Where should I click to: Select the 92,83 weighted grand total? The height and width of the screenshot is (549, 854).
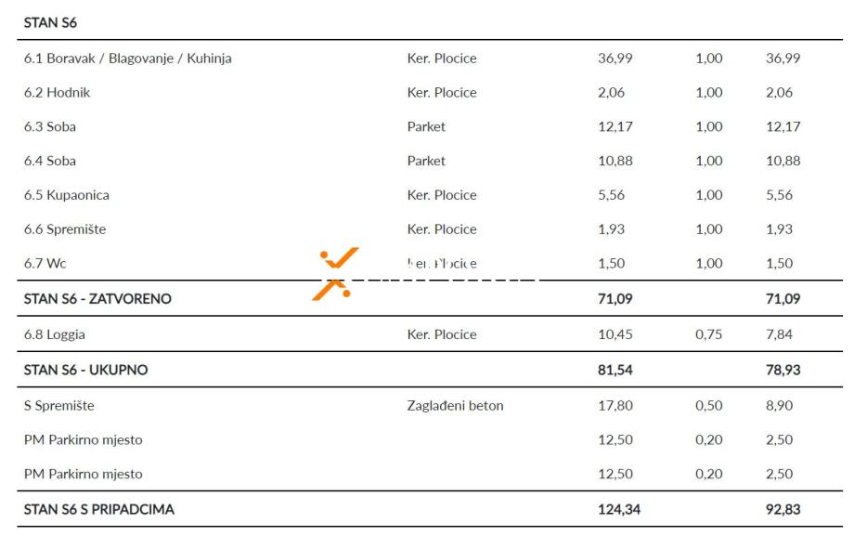[783, 509]
